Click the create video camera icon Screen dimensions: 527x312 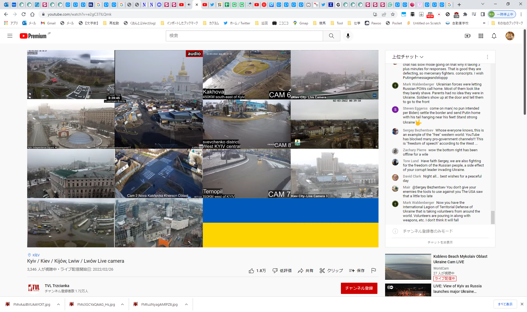click(x=467, y=36)
